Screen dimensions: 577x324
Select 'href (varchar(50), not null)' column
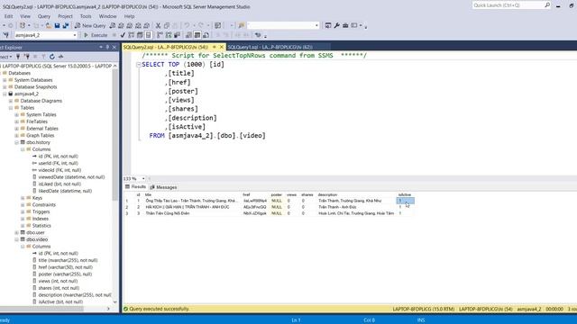(x=66, y=267)
